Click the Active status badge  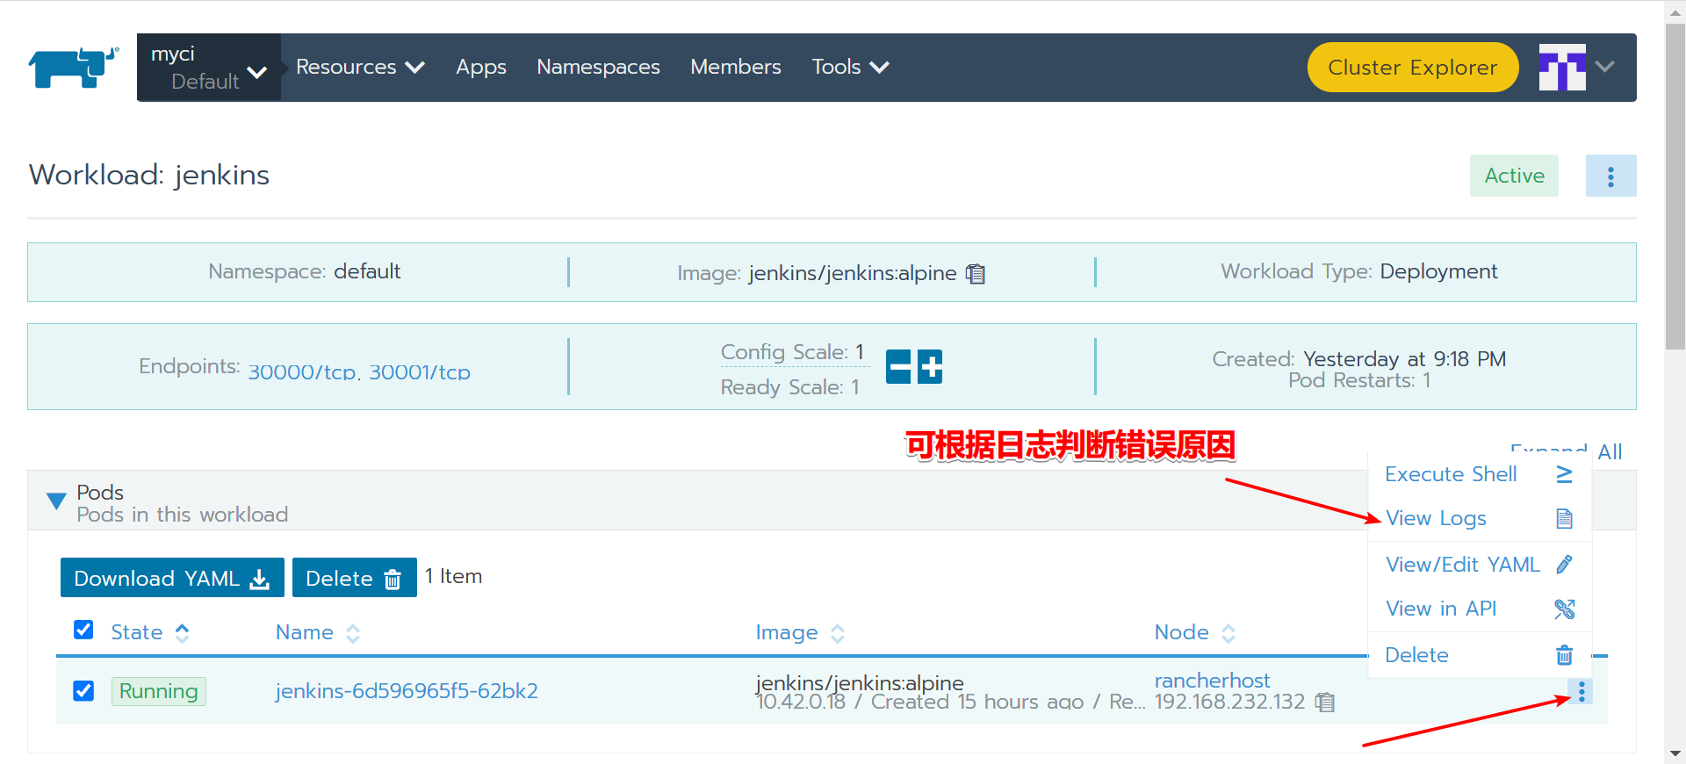(x=1514, y=176)
